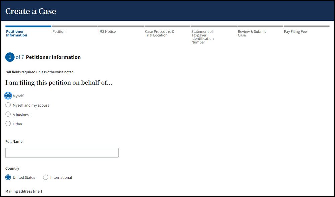Click the step 1 of 7 circle
The height and width of the screenshot is (197, 335).
tap(10, 57)
